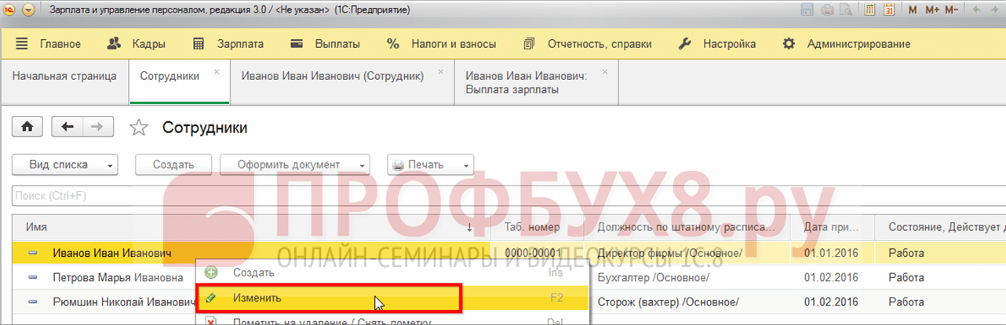Open the Печать dropdown button

[x=431, y=164]
